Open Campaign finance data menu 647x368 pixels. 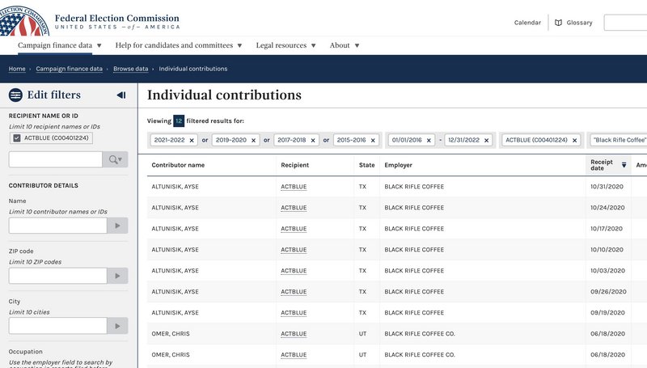coord(59,45)
